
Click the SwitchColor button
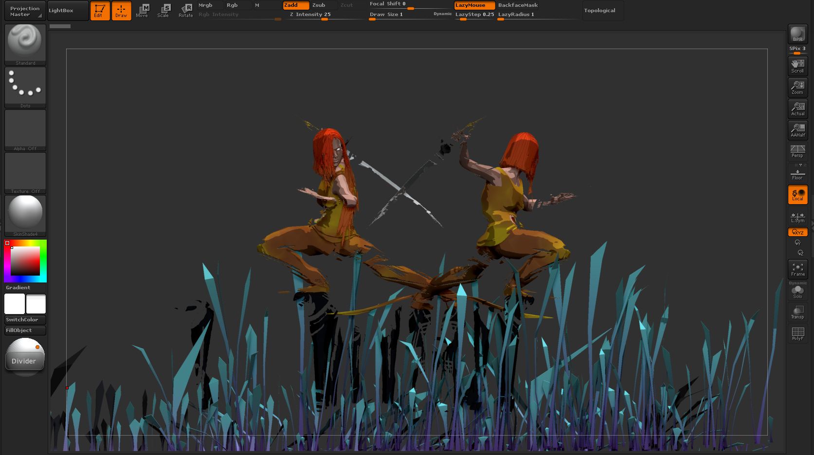[x=25, y=320]
